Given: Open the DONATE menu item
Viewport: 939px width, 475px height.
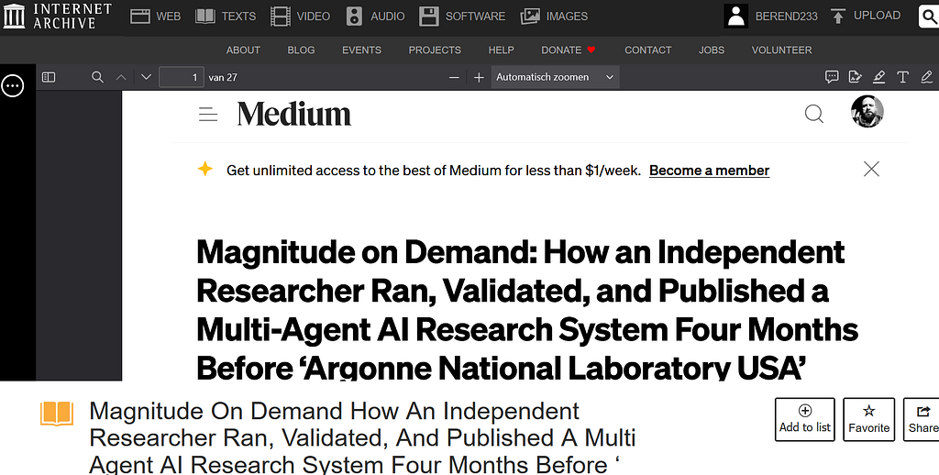Looking at the screenshot, I should tap(569, 50).
